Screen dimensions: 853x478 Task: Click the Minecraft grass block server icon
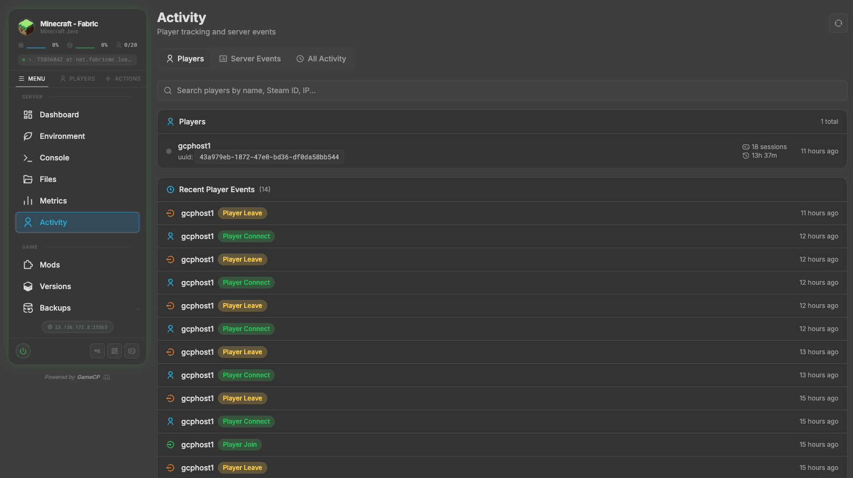click(x=26, y=27)
